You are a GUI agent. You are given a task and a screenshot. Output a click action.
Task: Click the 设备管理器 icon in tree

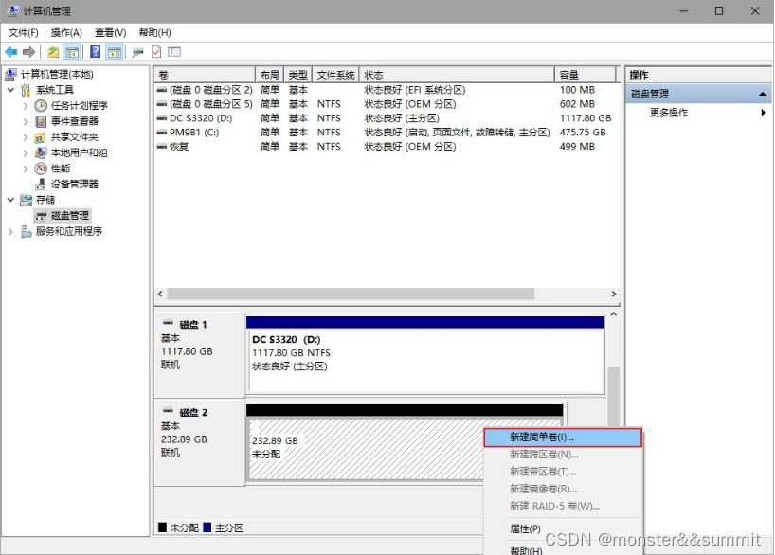point(41,185)
